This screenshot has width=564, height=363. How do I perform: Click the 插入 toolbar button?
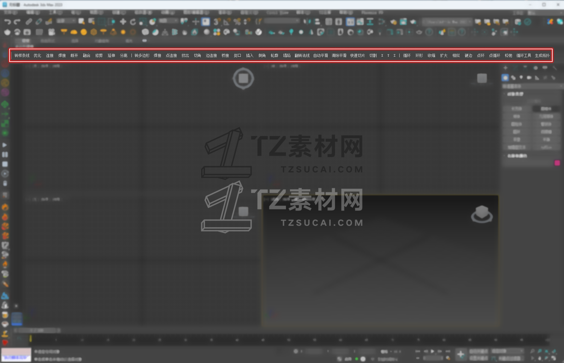(250, 56)
